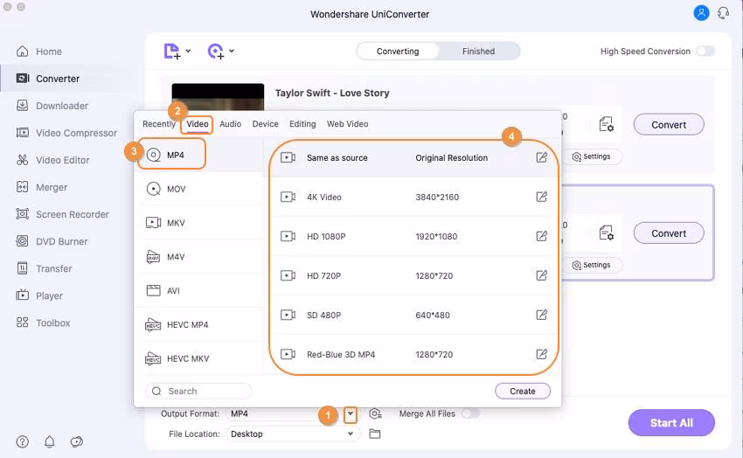Screen dimensions: 743x458
Task: Switch to the Editing tab
Action: [x=302, y=123]
